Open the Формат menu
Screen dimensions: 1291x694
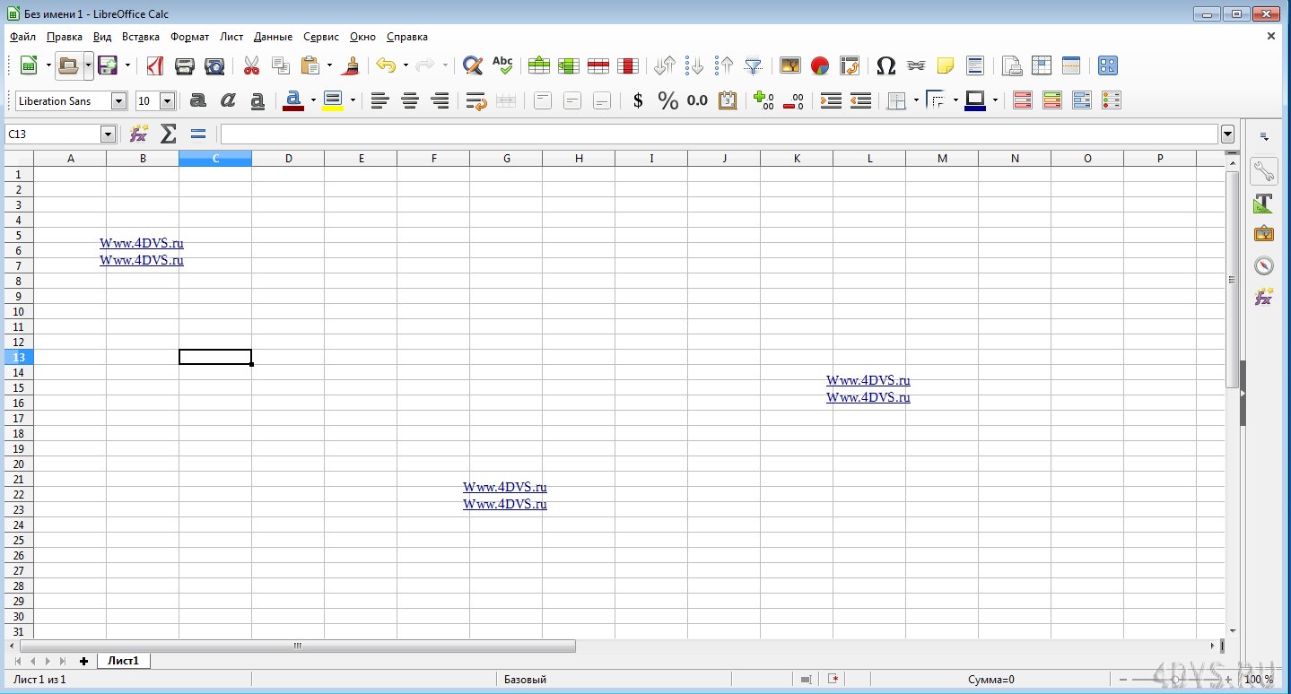(189, 37)
